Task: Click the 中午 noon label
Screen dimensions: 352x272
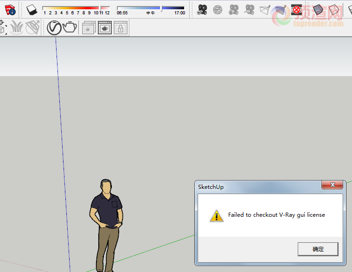Action: coord(150,13)
